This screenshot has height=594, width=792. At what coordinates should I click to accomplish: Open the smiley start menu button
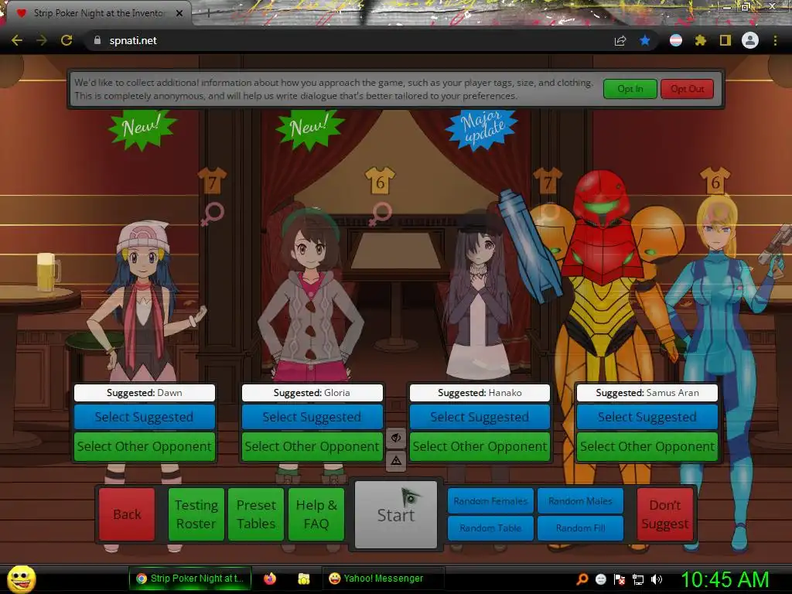click(21, 579)
